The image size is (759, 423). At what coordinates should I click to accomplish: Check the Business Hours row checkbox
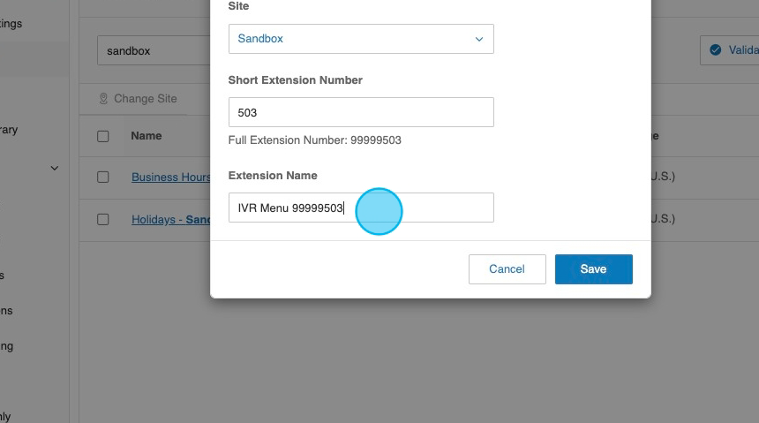pyautogui.click(x=103, y=177)
